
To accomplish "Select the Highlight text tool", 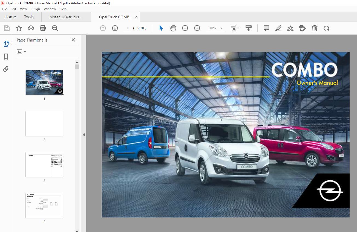I will 278,28.
